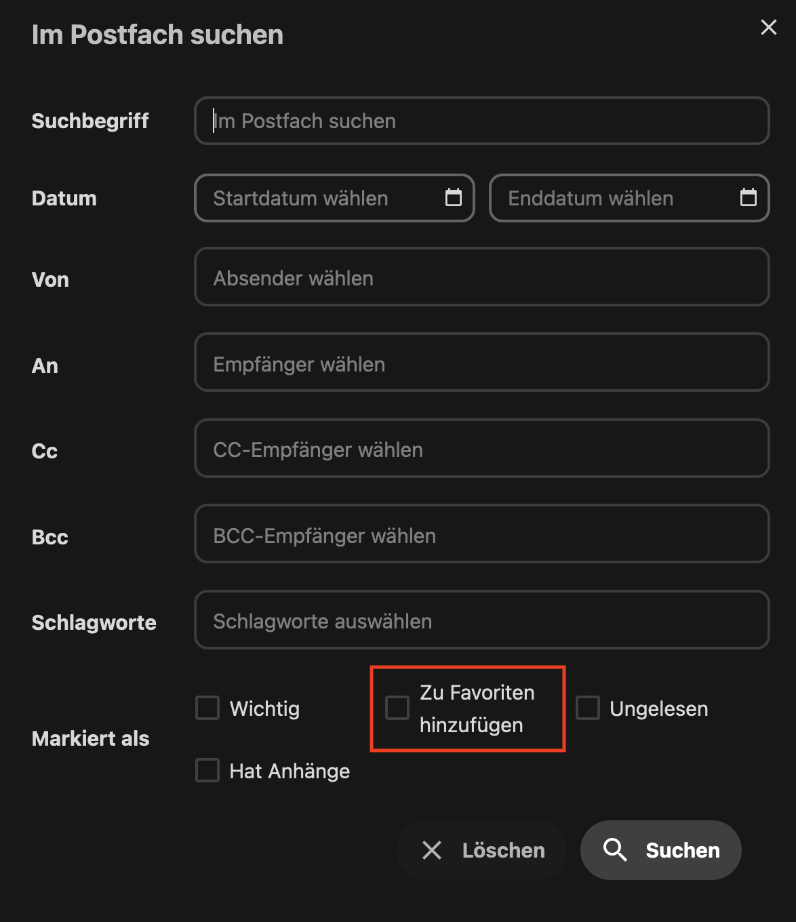Open the Enddatum calendar picker icon
This screenshot has height=922, width=796.
coord(748,197)
